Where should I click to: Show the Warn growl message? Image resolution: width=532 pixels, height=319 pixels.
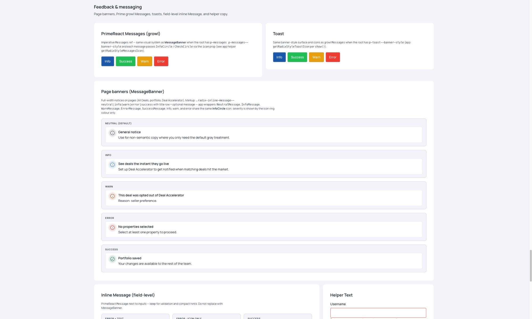pyautogui.click(x=145, y=61)
